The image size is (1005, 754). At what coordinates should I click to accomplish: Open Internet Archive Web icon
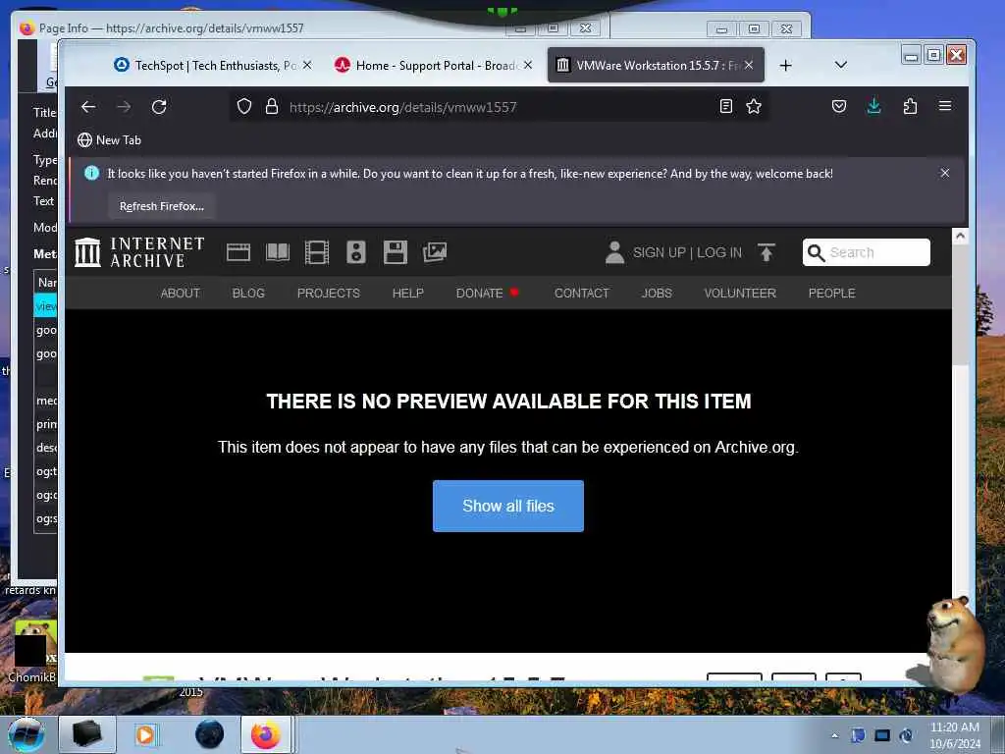click(x=238, y=252)
